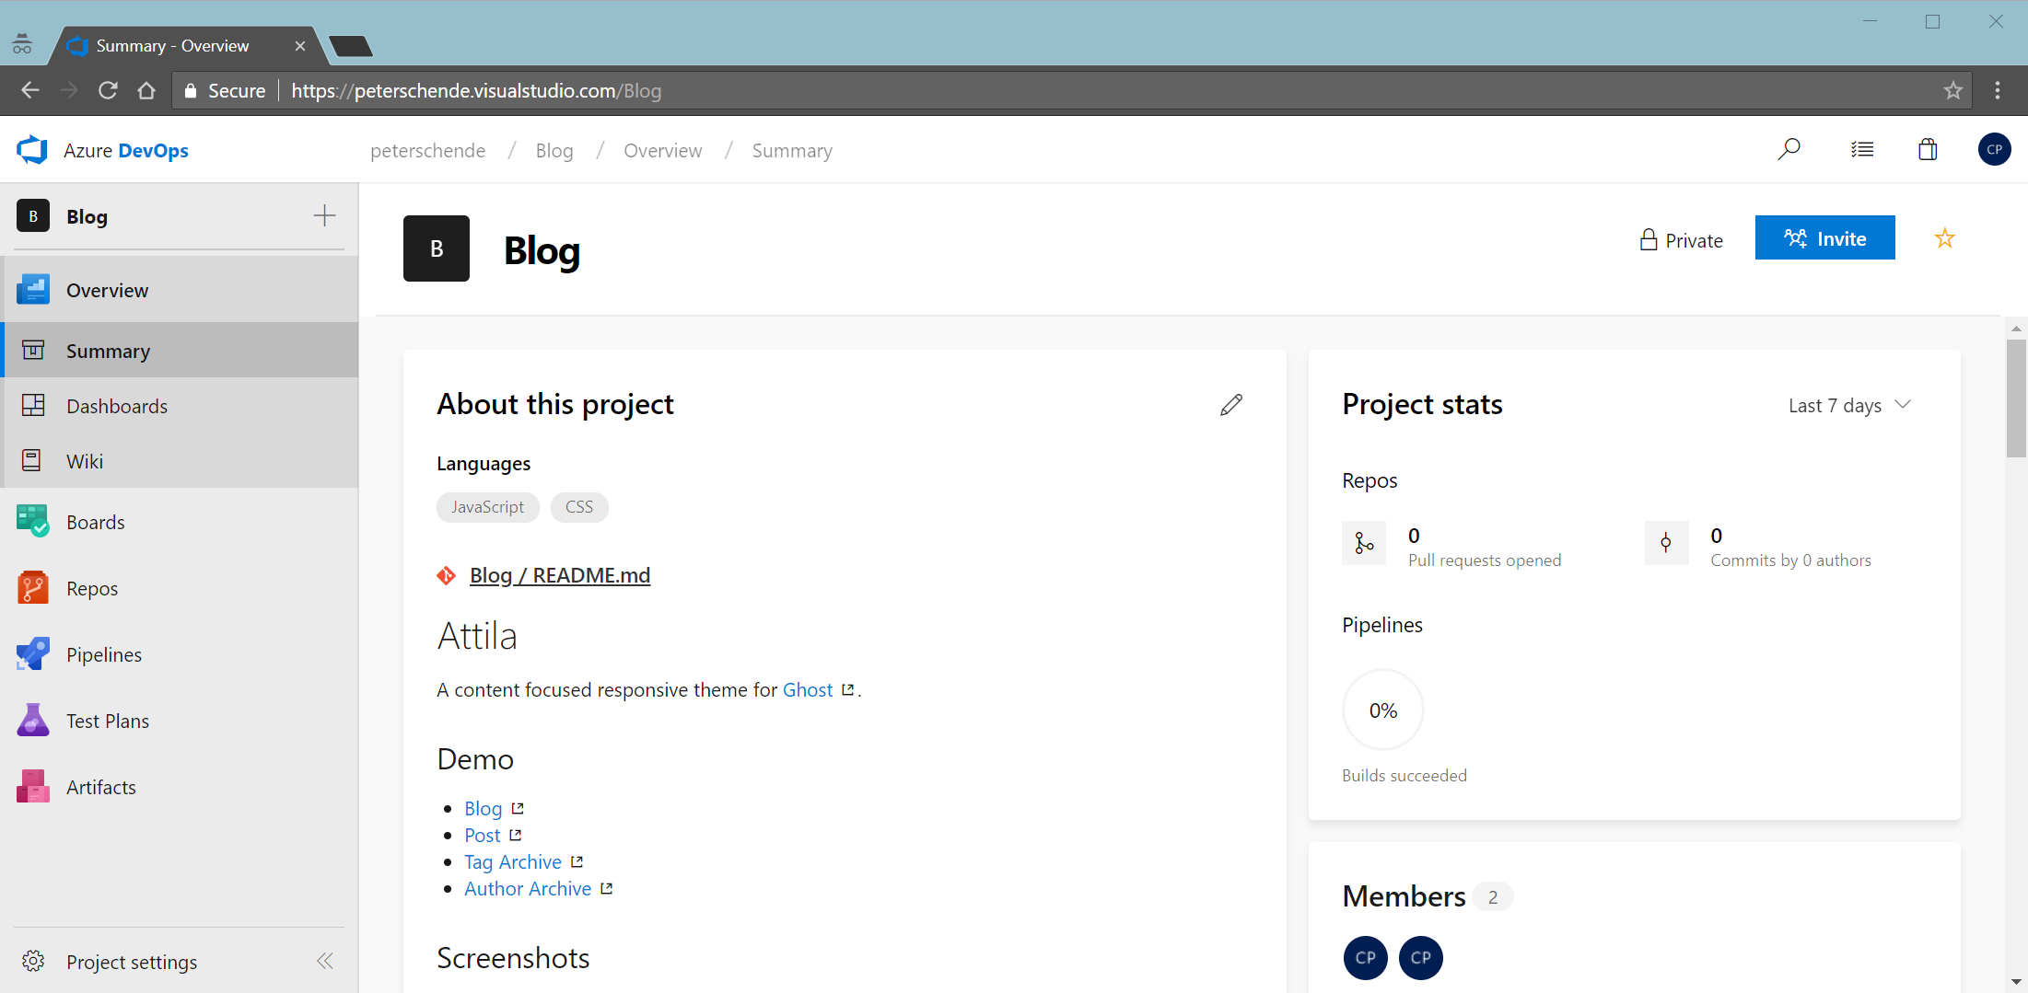Favorite the project with star icon
The image size is (2028, 993).
(x=1944, y=238)
